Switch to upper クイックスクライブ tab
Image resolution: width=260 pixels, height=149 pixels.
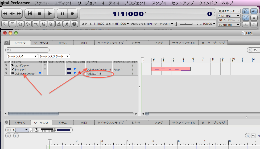coord(111,43)
